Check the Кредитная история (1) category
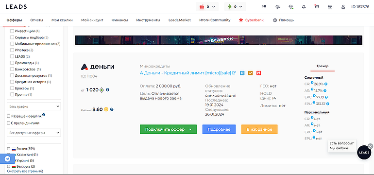The width and height of the screenshot is (374, 175). 12,82
